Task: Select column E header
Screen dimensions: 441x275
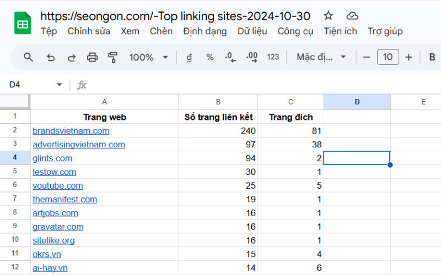Action: 416,102
